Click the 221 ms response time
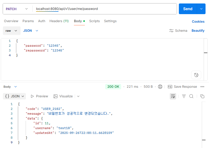 click(132, 87)
